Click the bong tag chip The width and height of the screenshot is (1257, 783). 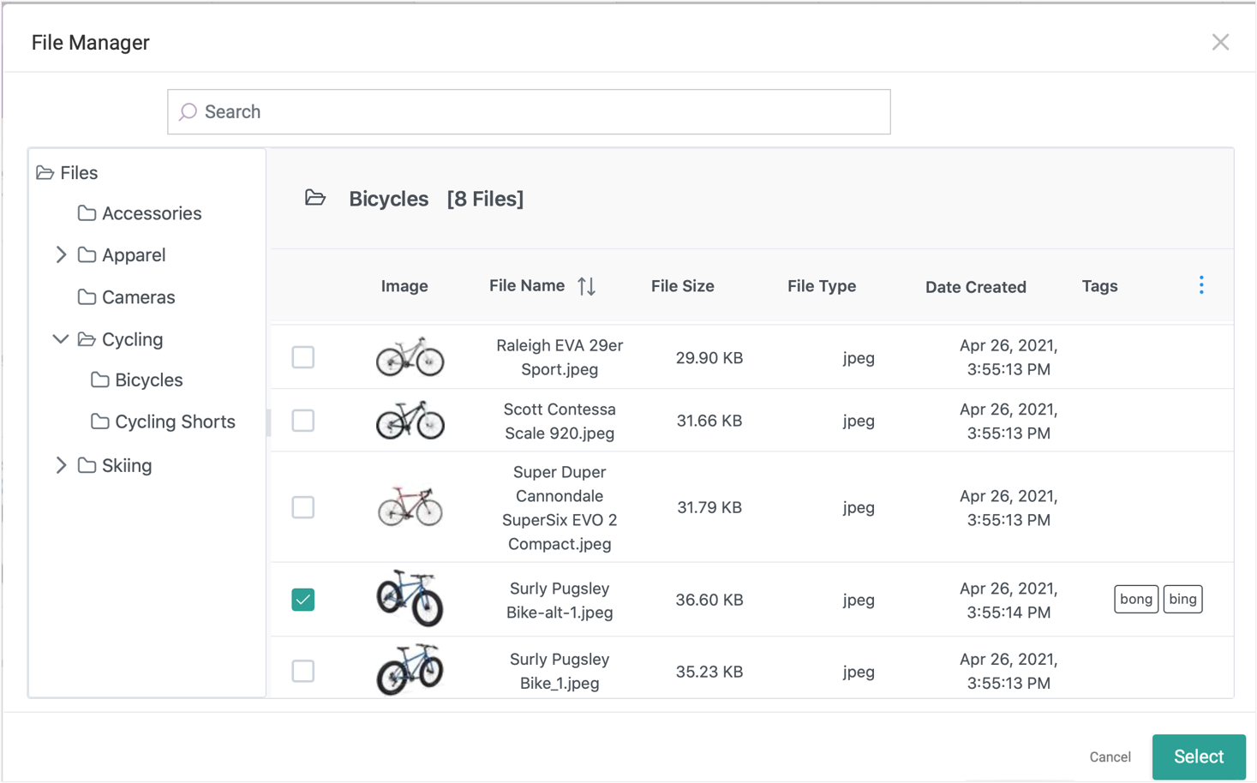pos(1135,599)
